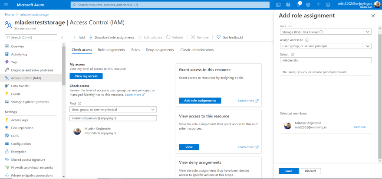This screenshot has height=179, width=382.
Task: Click Download role assignments
Action: pos(112,37)
